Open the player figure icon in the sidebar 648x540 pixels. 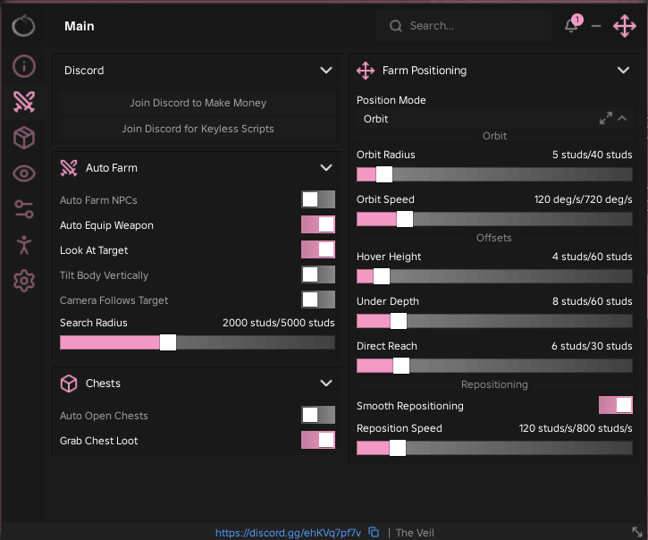click(x=24, y=245)
